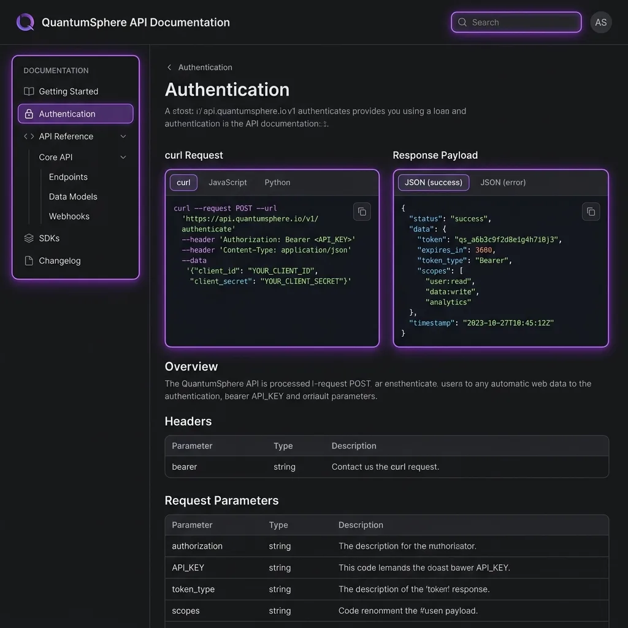
Task: Focus the Search input field
Action: pos(516,22)
